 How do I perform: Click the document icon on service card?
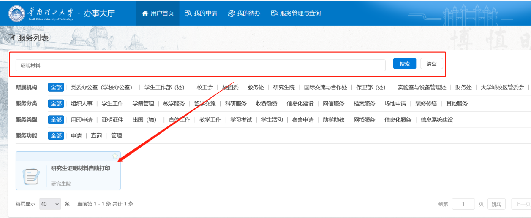point(31,176)
